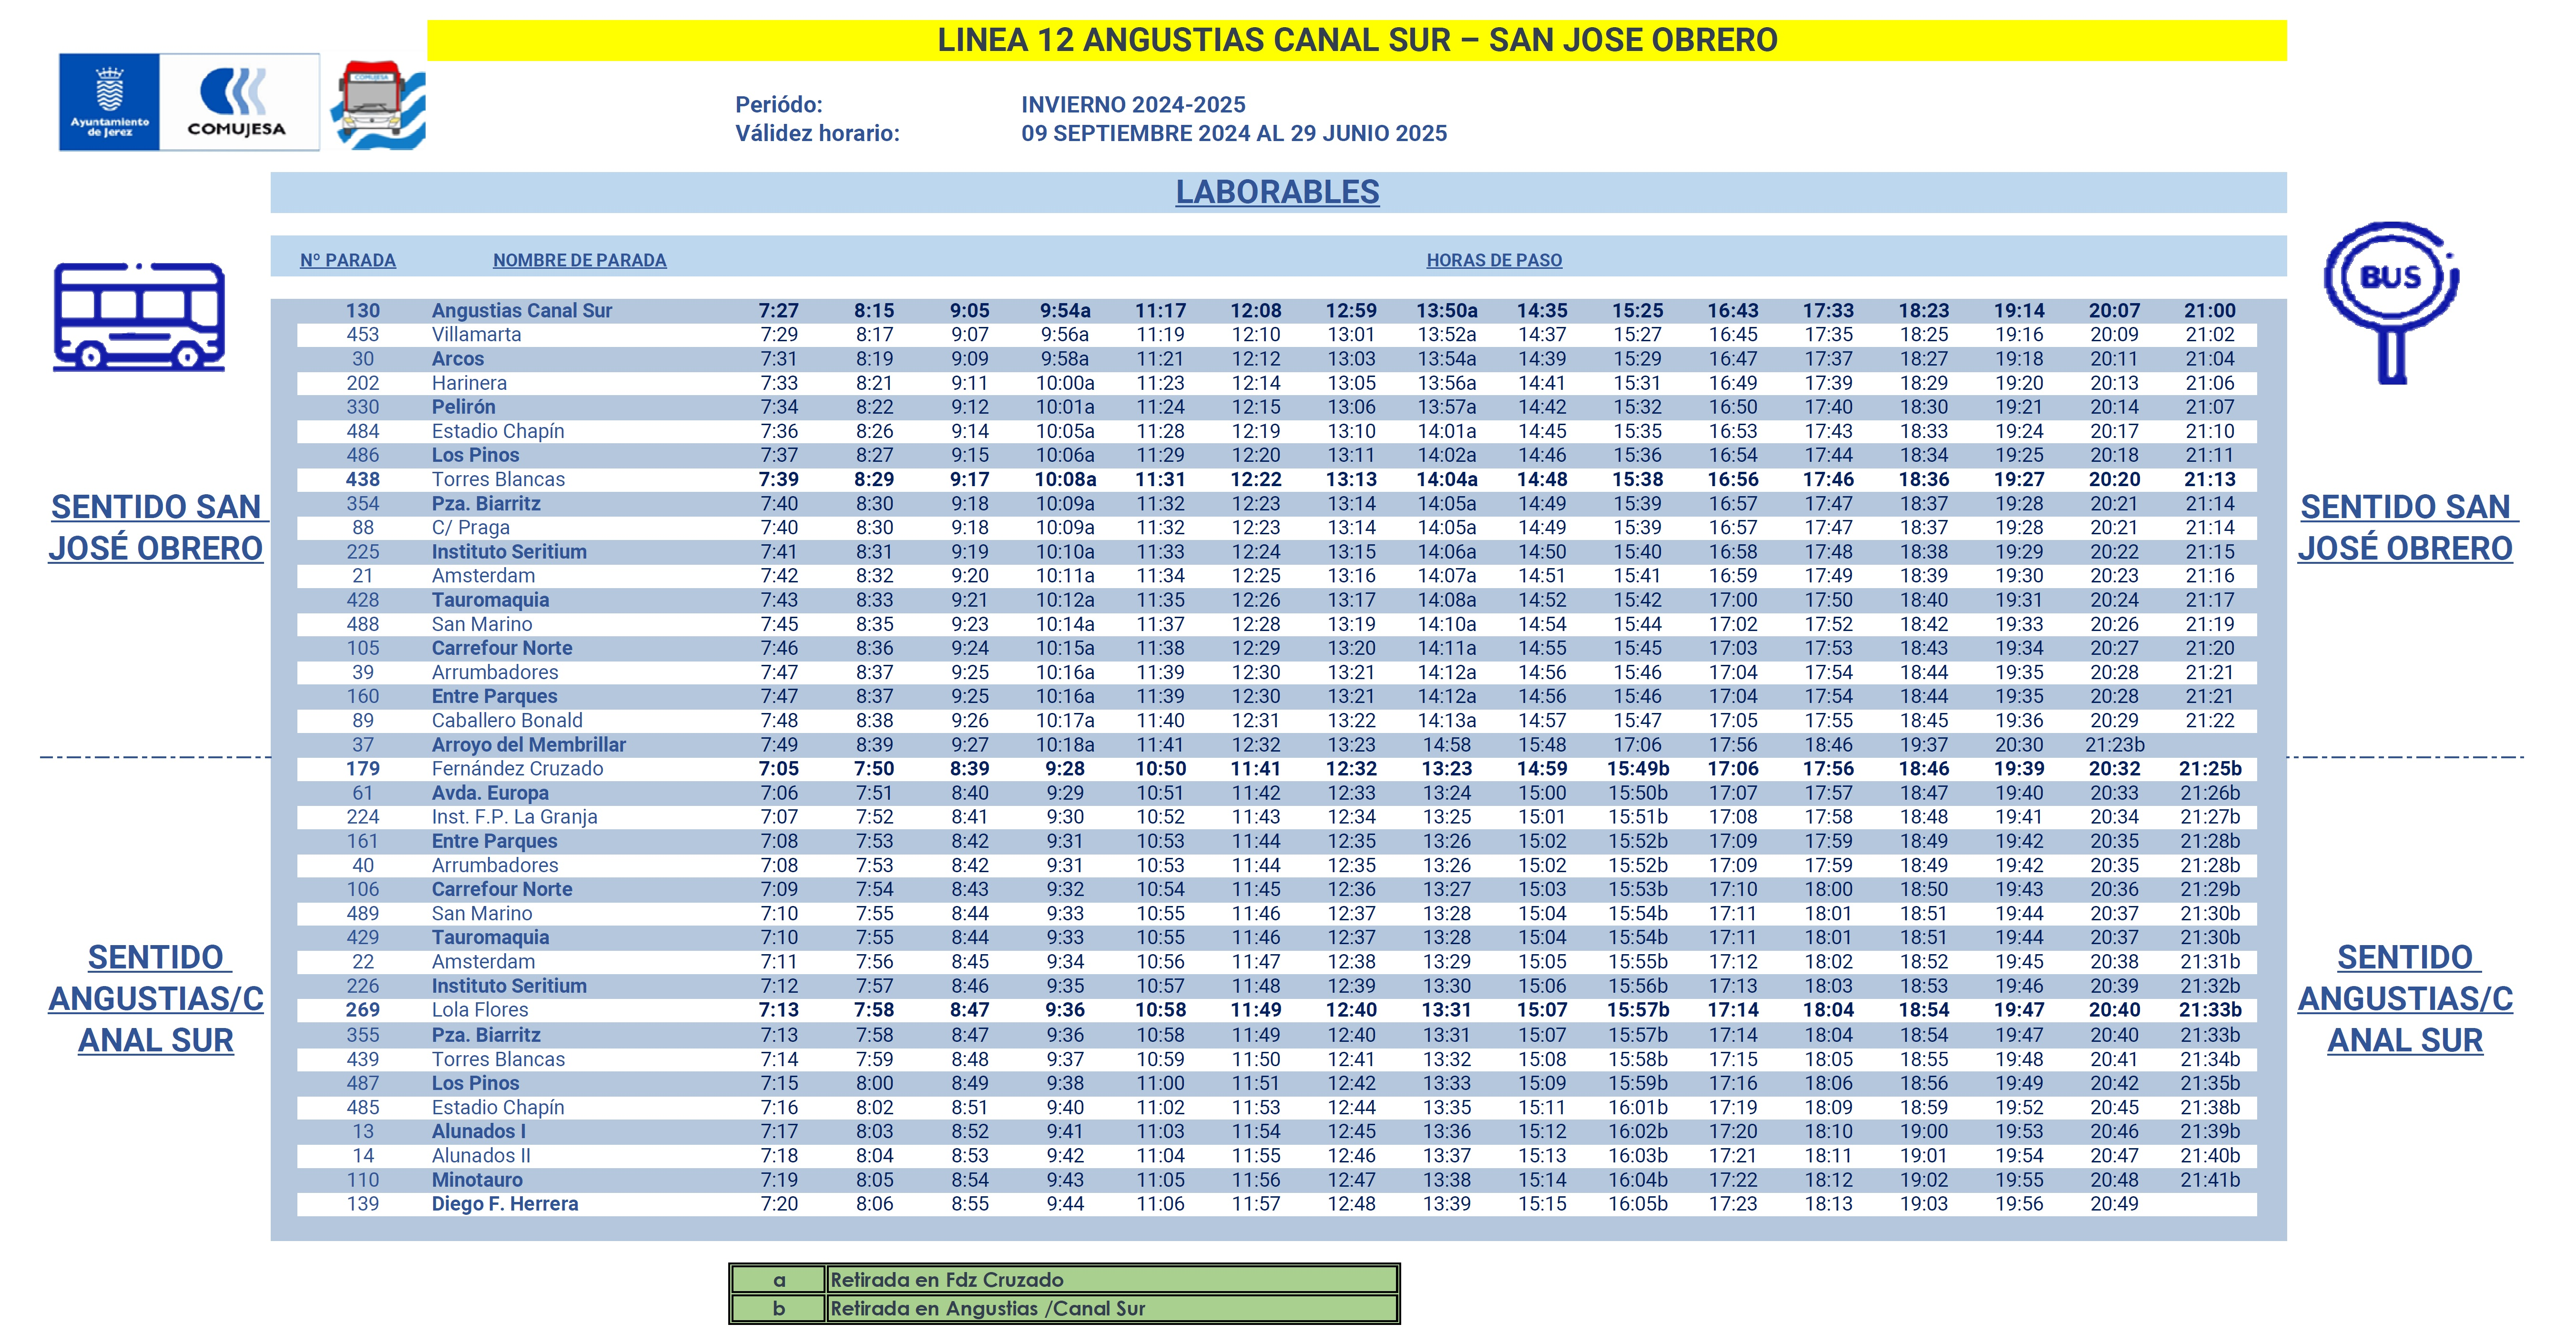
Task: Click the 21:00 time at Angustias Canal Sur
Action: pyautogui.click(x=2210, y=311)
